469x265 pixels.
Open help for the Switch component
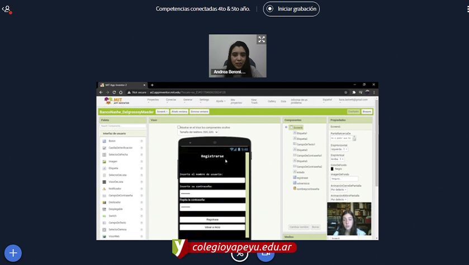pos(141,216)
